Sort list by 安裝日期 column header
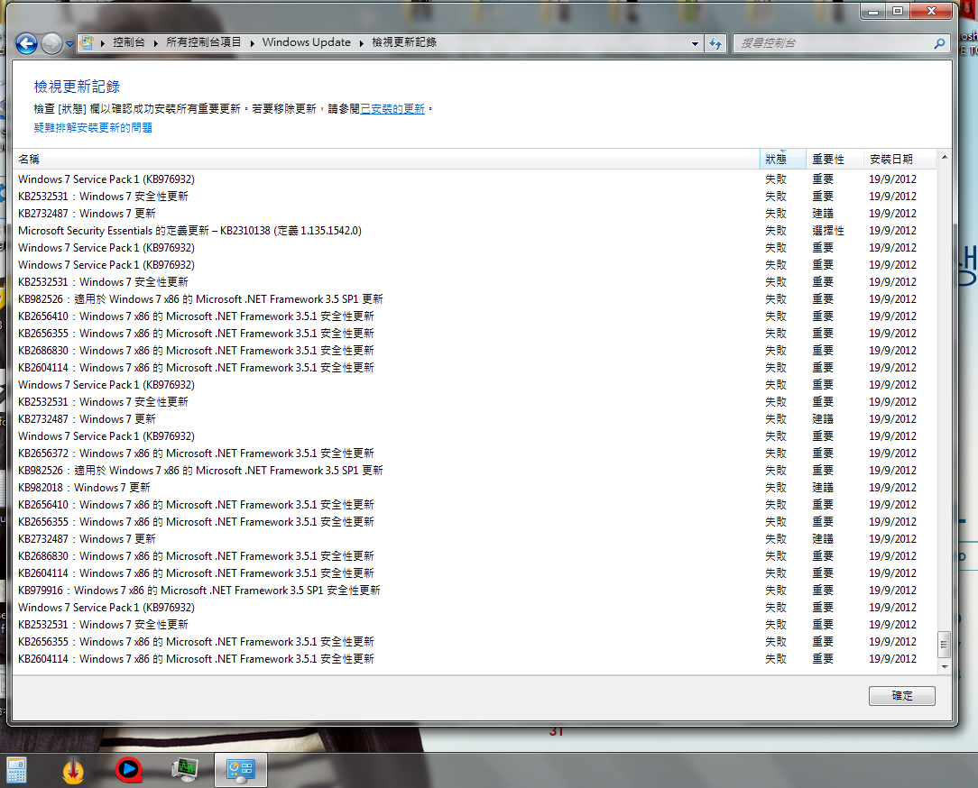Viewport: 978px width, 788px height. click(890, 159)
